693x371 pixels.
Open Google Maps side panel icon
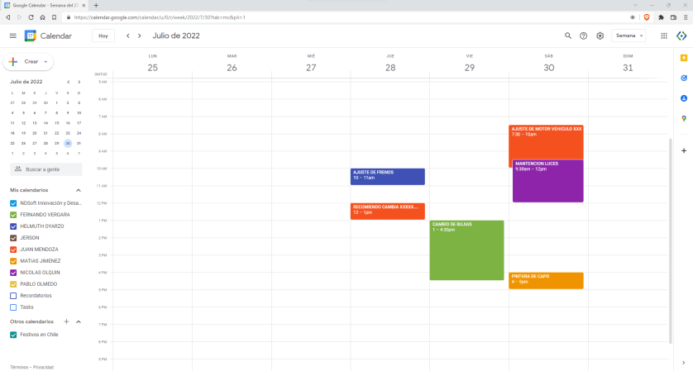[684, 118]
